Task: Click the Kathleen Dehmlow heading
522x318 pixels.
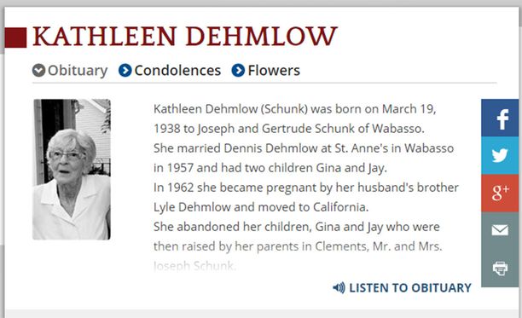Action: pos(185,37)
